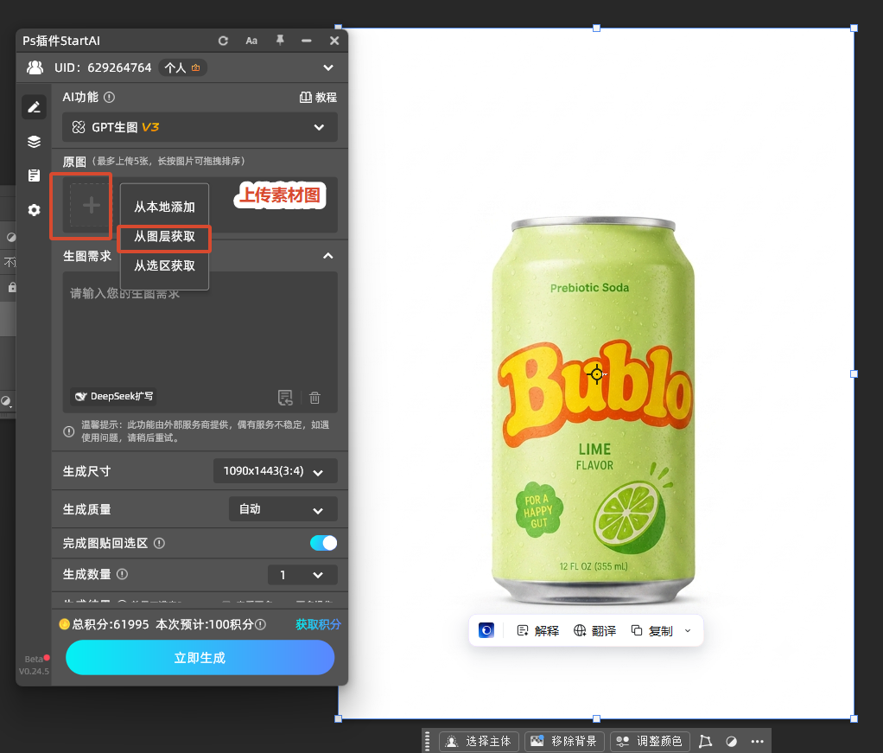Image resolution: width=883 pixels, height=753 pixels.
Task: Click the plus box to add source image
Action: (x=90, y=205)
